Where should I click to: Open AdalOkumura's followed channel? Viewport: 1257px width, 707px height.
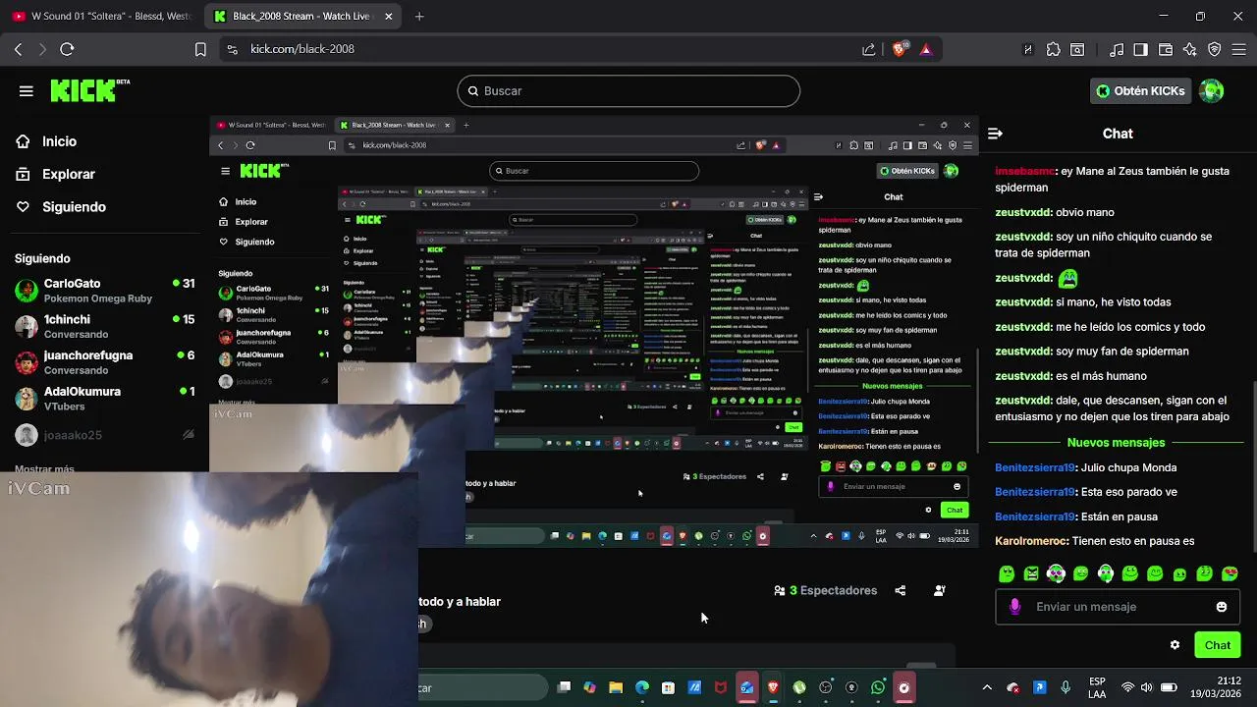[104, 399]
